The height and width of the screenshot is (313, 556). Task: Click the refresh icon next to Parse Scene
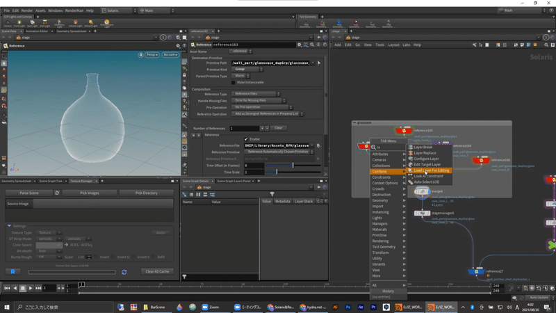click(57, 193)
